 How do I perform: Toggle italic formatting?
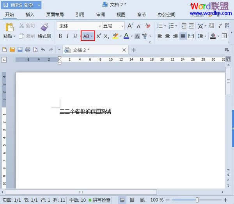(67, 36)
